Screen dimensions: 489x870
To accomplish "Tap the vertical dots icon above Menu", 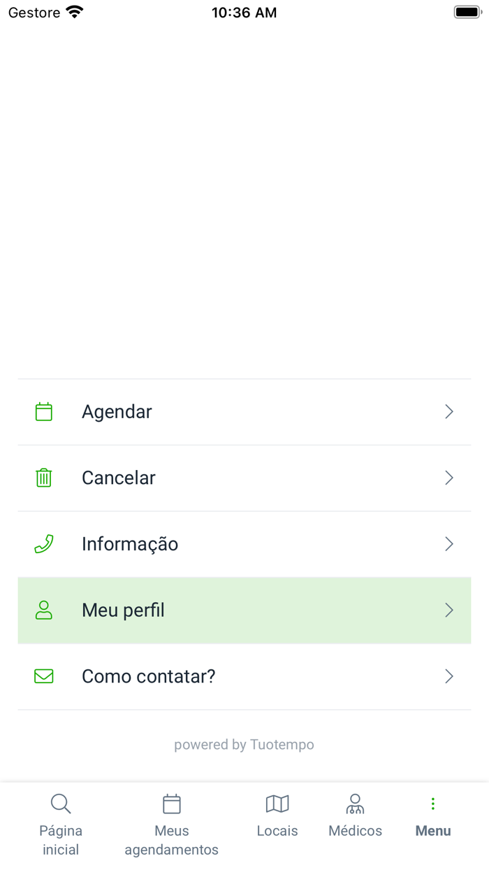I will point(432,804).
